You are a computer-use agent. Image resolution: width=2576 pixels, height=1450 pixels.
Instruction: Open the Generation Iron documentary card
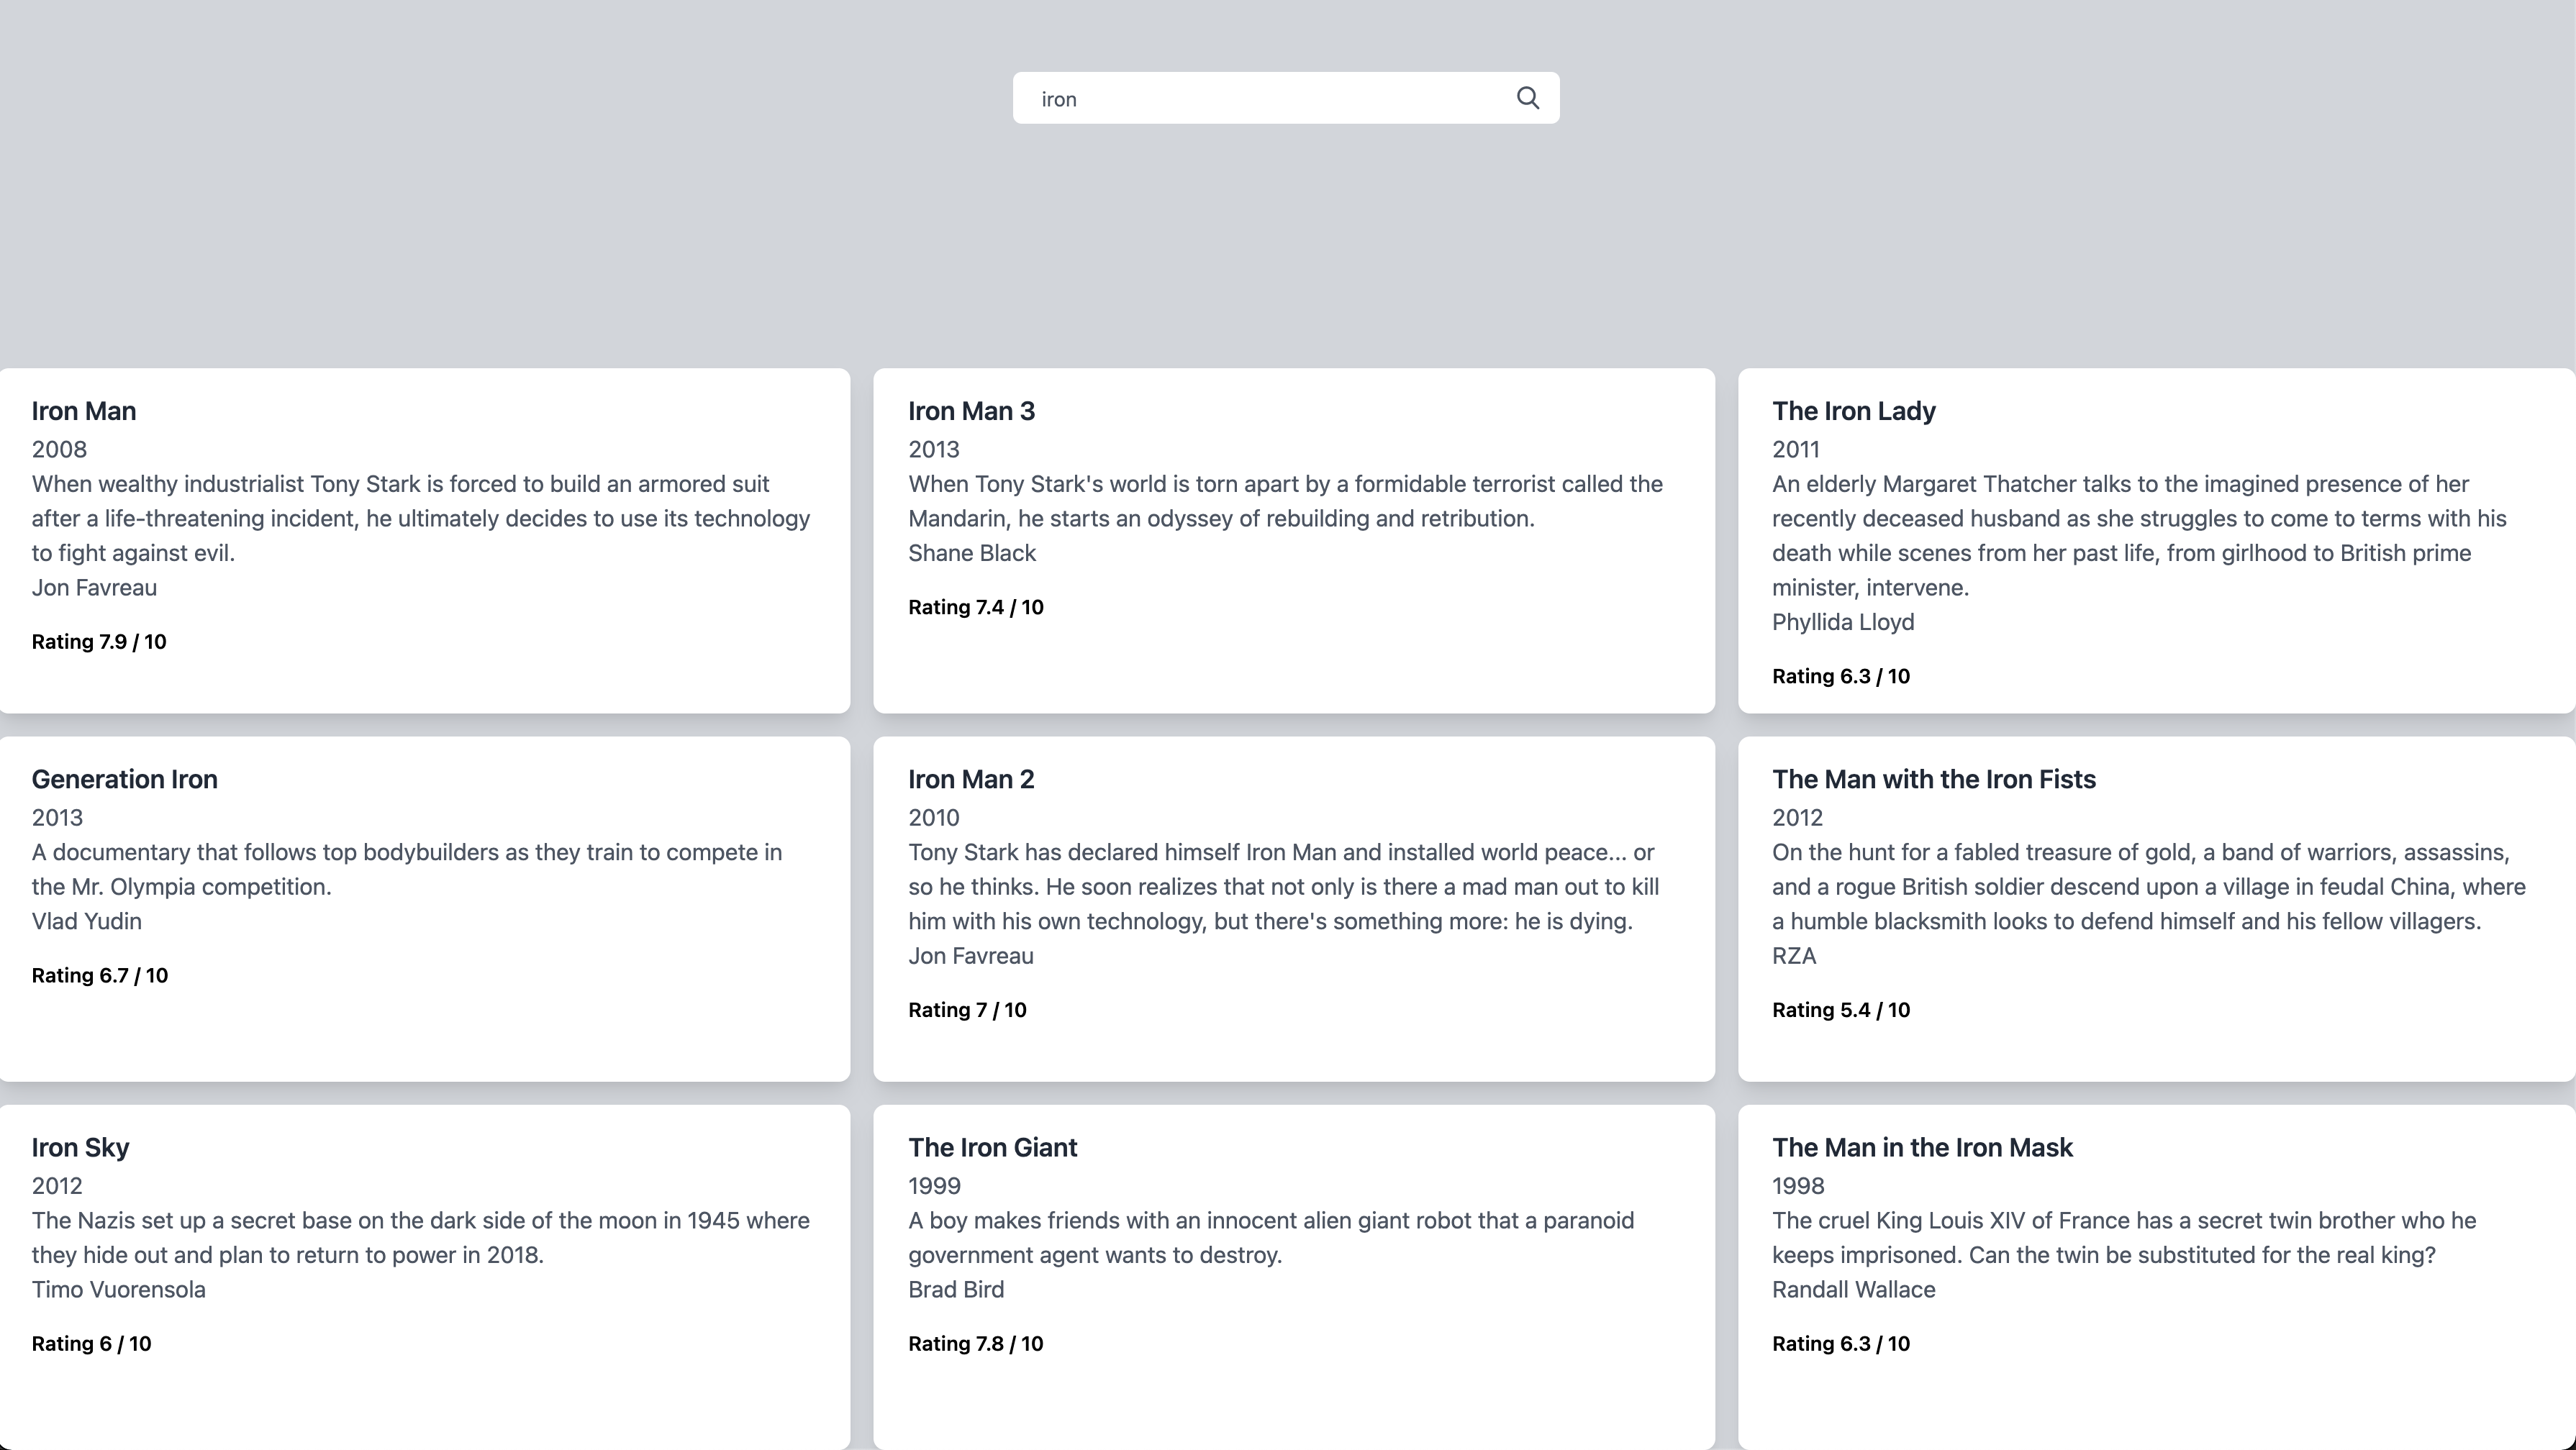click(125, 778)
